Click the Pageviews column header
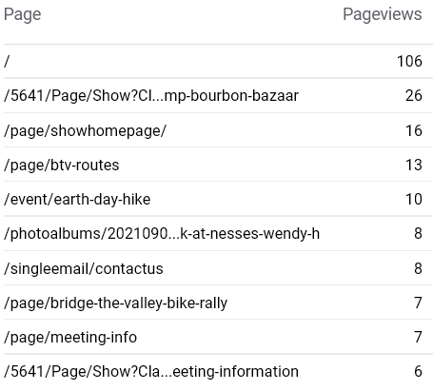This screenshot has height=391, width=433. [x=383, y=14]
